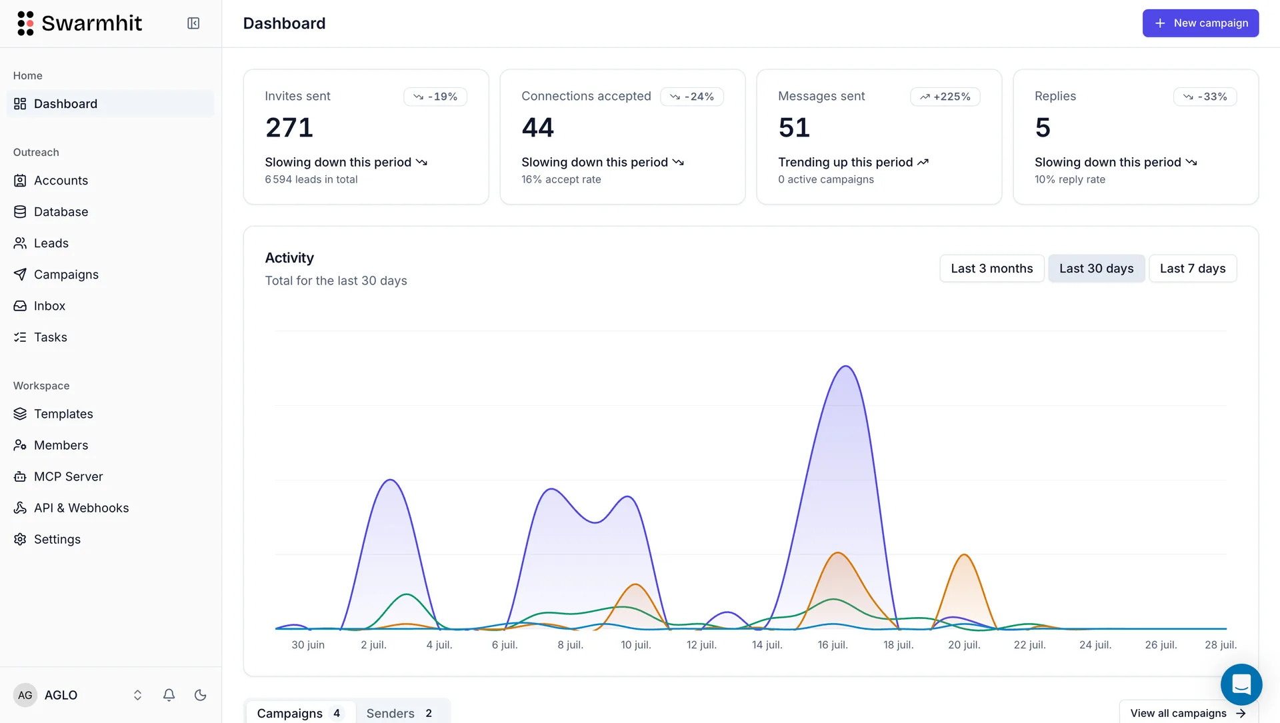This screenshot has width=1280, height=723.
Task: Toggle dark mode moon icon
Action: coord(201,695)
